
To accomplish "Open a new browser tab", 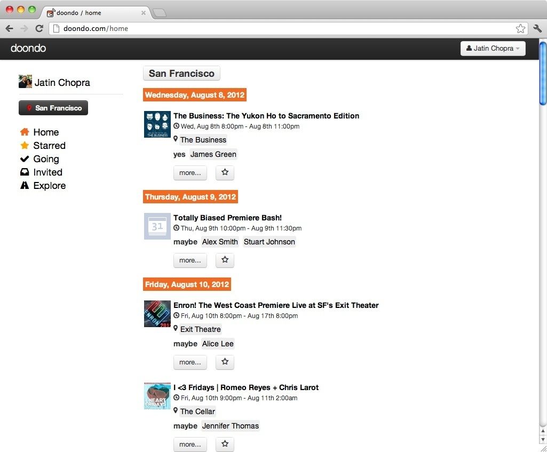I will [160, 13].
